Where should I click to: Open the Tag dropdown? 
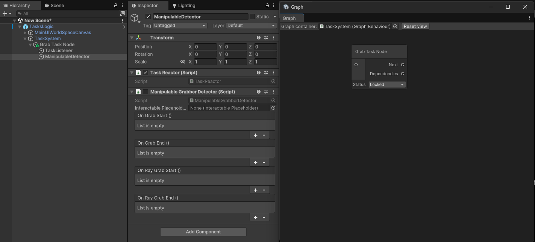point(180,26)
